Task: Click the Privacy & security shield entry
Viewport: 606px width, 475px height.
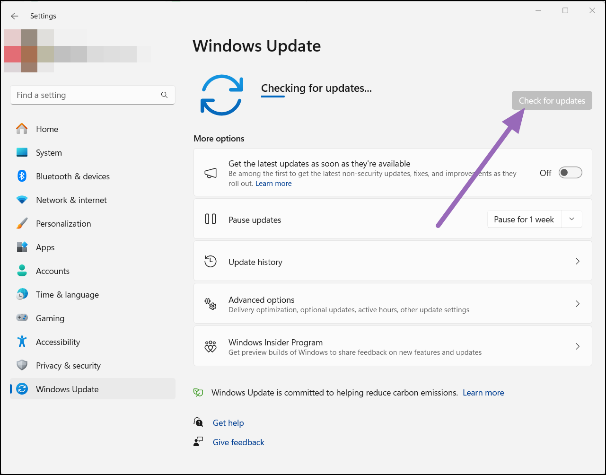Action: click(x=68, y=365)
